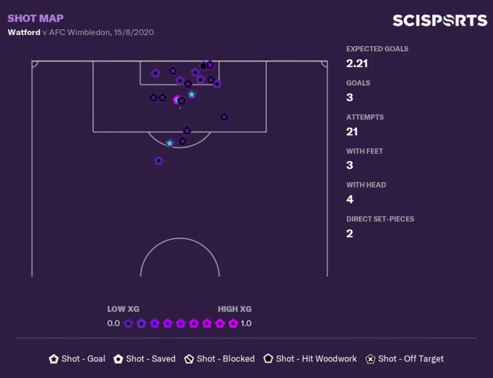Click the Shot - Goal legend icon

pos(54,359)
